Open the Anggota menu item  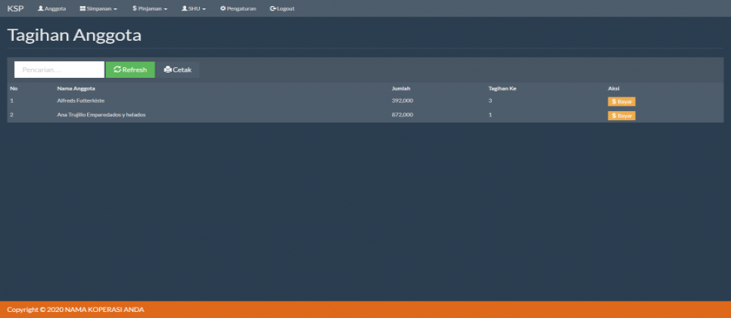tap(51, 8)
